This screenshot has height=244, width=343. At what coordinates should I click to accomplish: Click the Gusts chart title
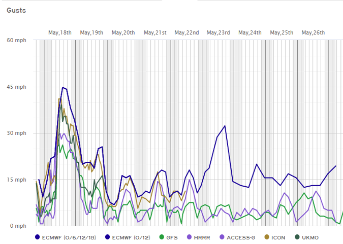click(x=16, y=10)
